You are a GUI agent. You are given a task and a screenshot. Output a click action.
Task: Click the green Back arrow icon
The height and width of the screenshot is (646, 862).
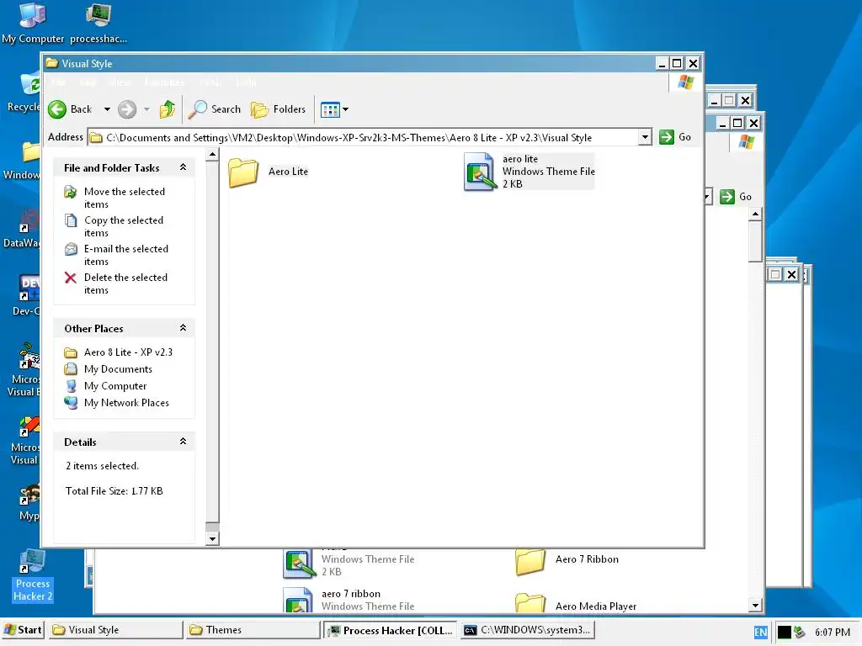point(57,109)
